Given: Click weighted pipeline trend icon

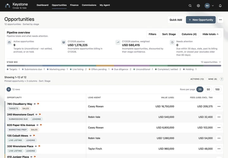Looking at the screenshot, I should tap(118, 42).
